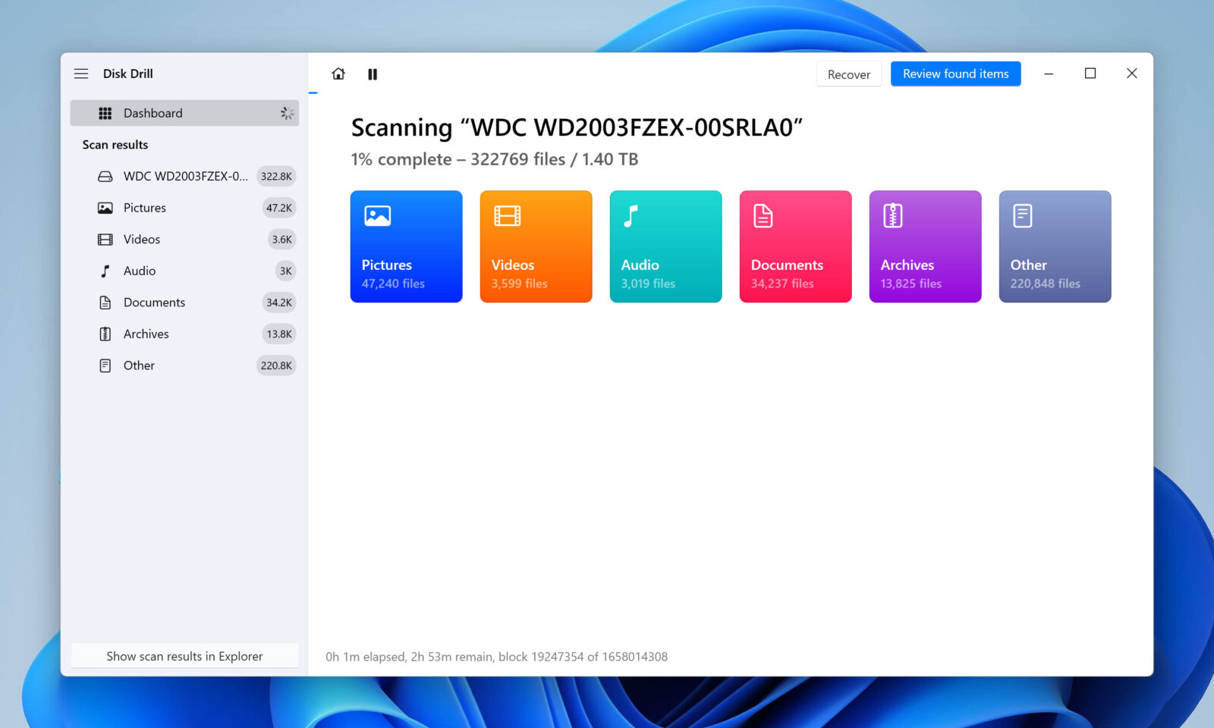Click the Documents page icon in the sidebar
This screenshot has height=728, width=1214.
(105, 302)
